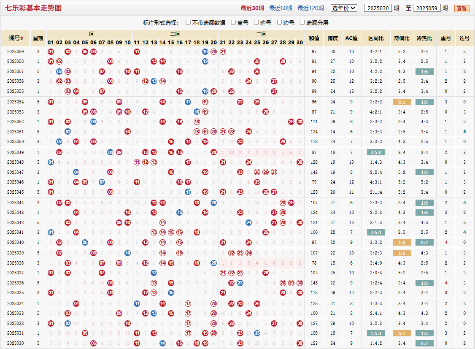Screen dimensions: 475x349
Task: Click sum value 143 in row 2025047
Action: point(314,172)
